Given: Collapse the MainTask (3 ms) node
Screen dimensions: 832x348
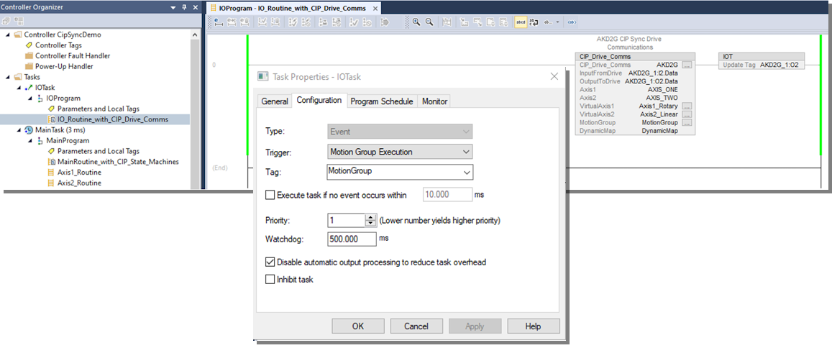Looking at the screenshot, I should tap(19, 130).
